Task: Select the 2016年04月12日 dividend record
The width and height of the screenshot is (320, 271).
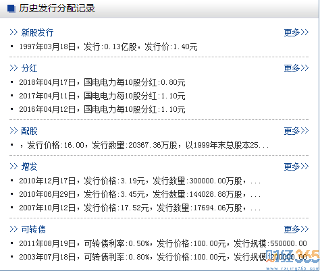Action: [x=102, y=109]
